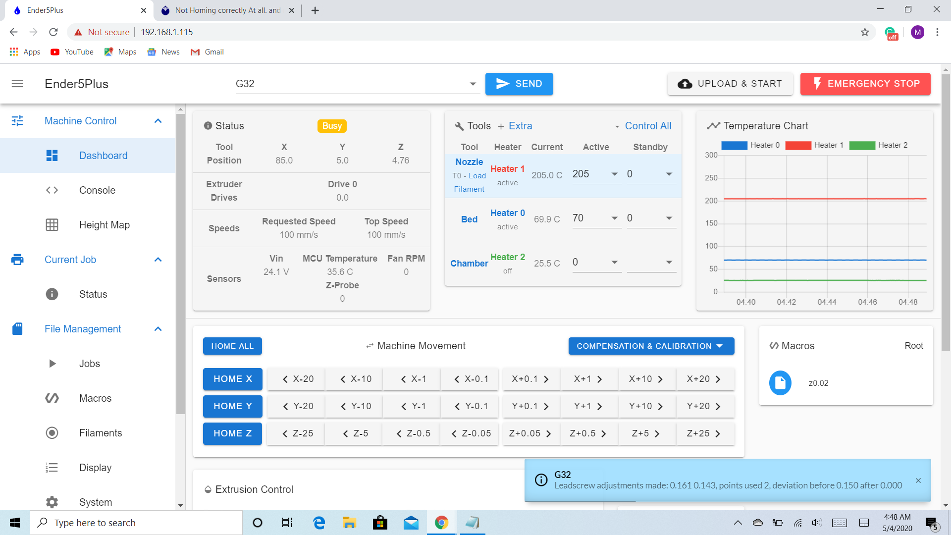Open the G-code input history dropdown

click(x=473, y=84)
